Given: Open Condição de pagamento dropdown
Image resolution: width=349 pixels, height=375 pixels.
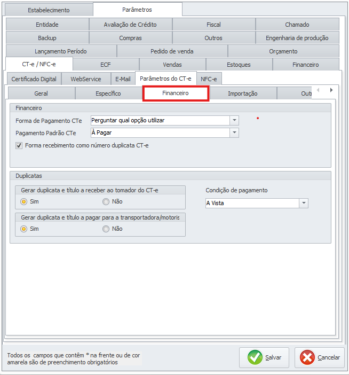Looking at the screenshot, I should click(x=303, y=204).
